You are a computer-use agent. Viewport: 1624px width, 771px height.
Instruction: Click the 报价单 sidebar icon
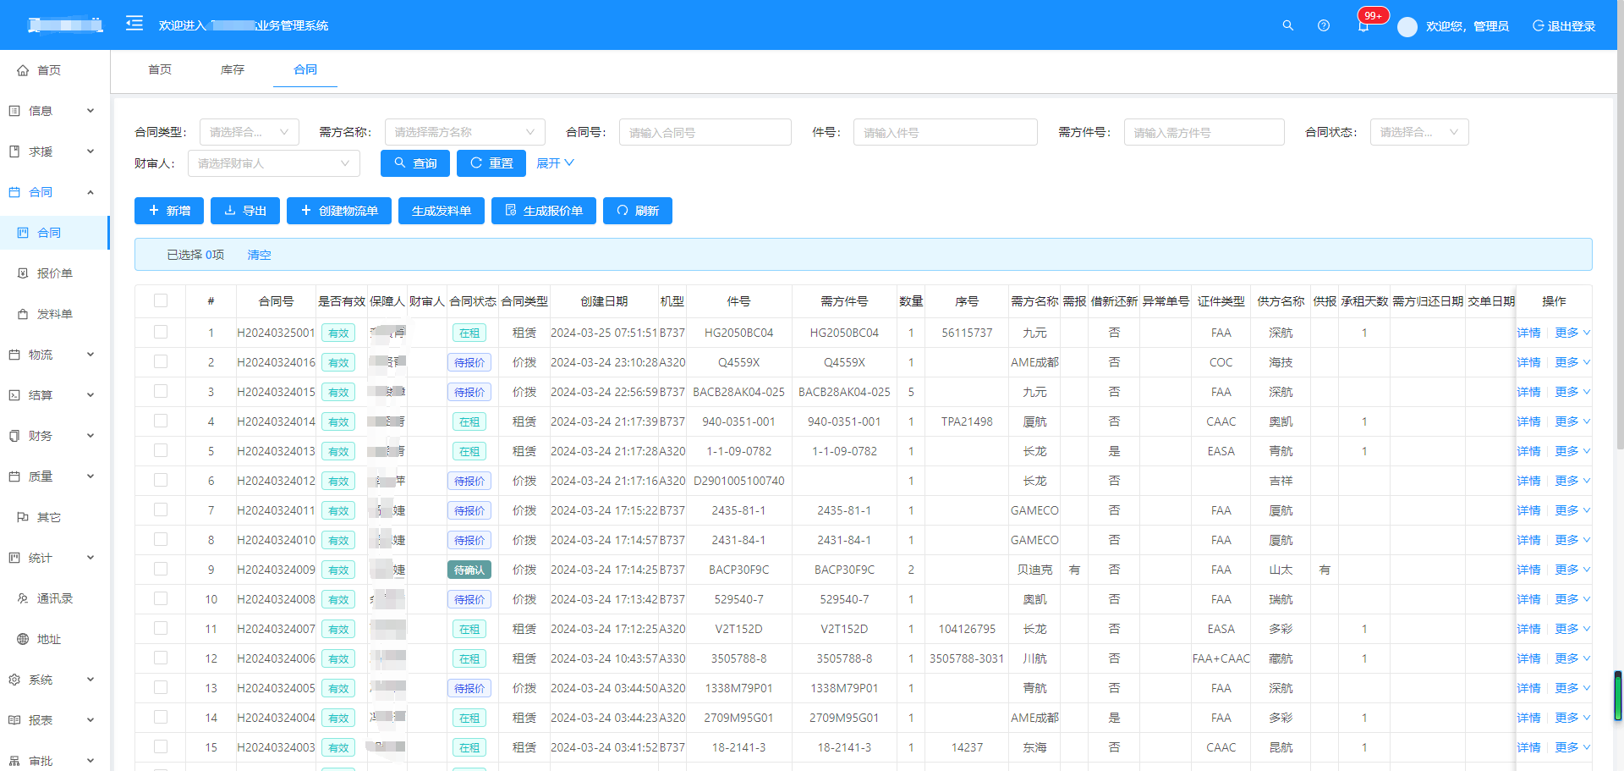[x=23, y=273]
